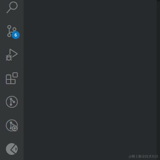Open the circled git branch icon

click(x=12, y=102)
